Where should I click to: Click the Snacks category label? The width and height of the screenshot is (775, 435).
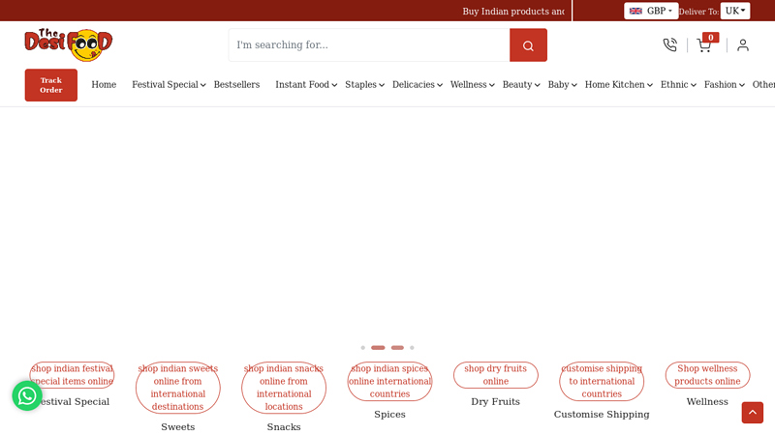(284, 427)
